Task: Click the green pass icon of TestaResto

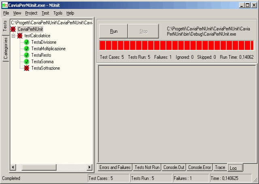Action: (26, 55)
